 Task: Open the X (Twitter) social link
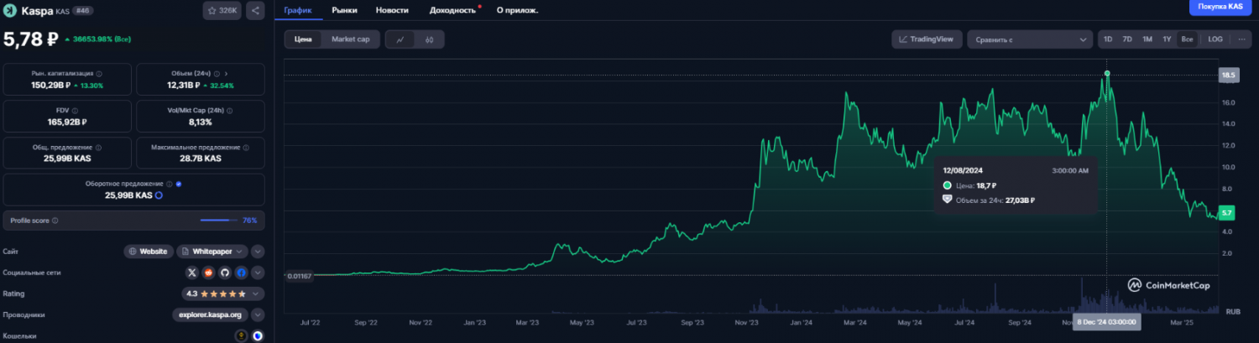coord(192,273)
